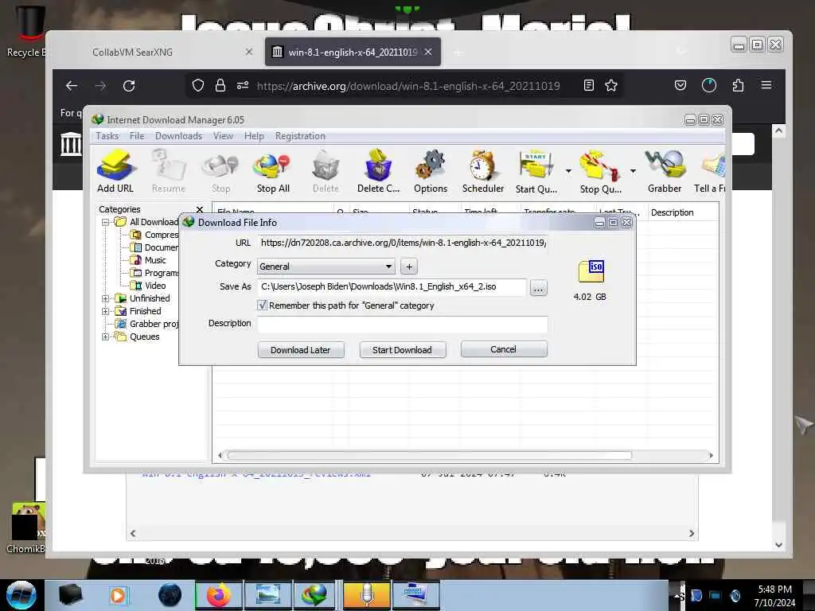Click Firefox reload icon
The image size is (815, 611).
pyautogui.click(x=129, y=86)
